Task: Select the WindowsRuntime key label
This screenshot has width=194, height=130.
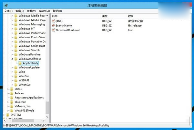Action: 30,54
